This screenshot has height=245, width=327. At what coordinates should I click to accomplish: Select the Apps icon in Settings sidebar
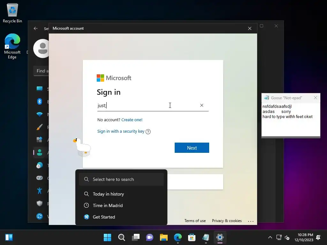click(39, 140)
